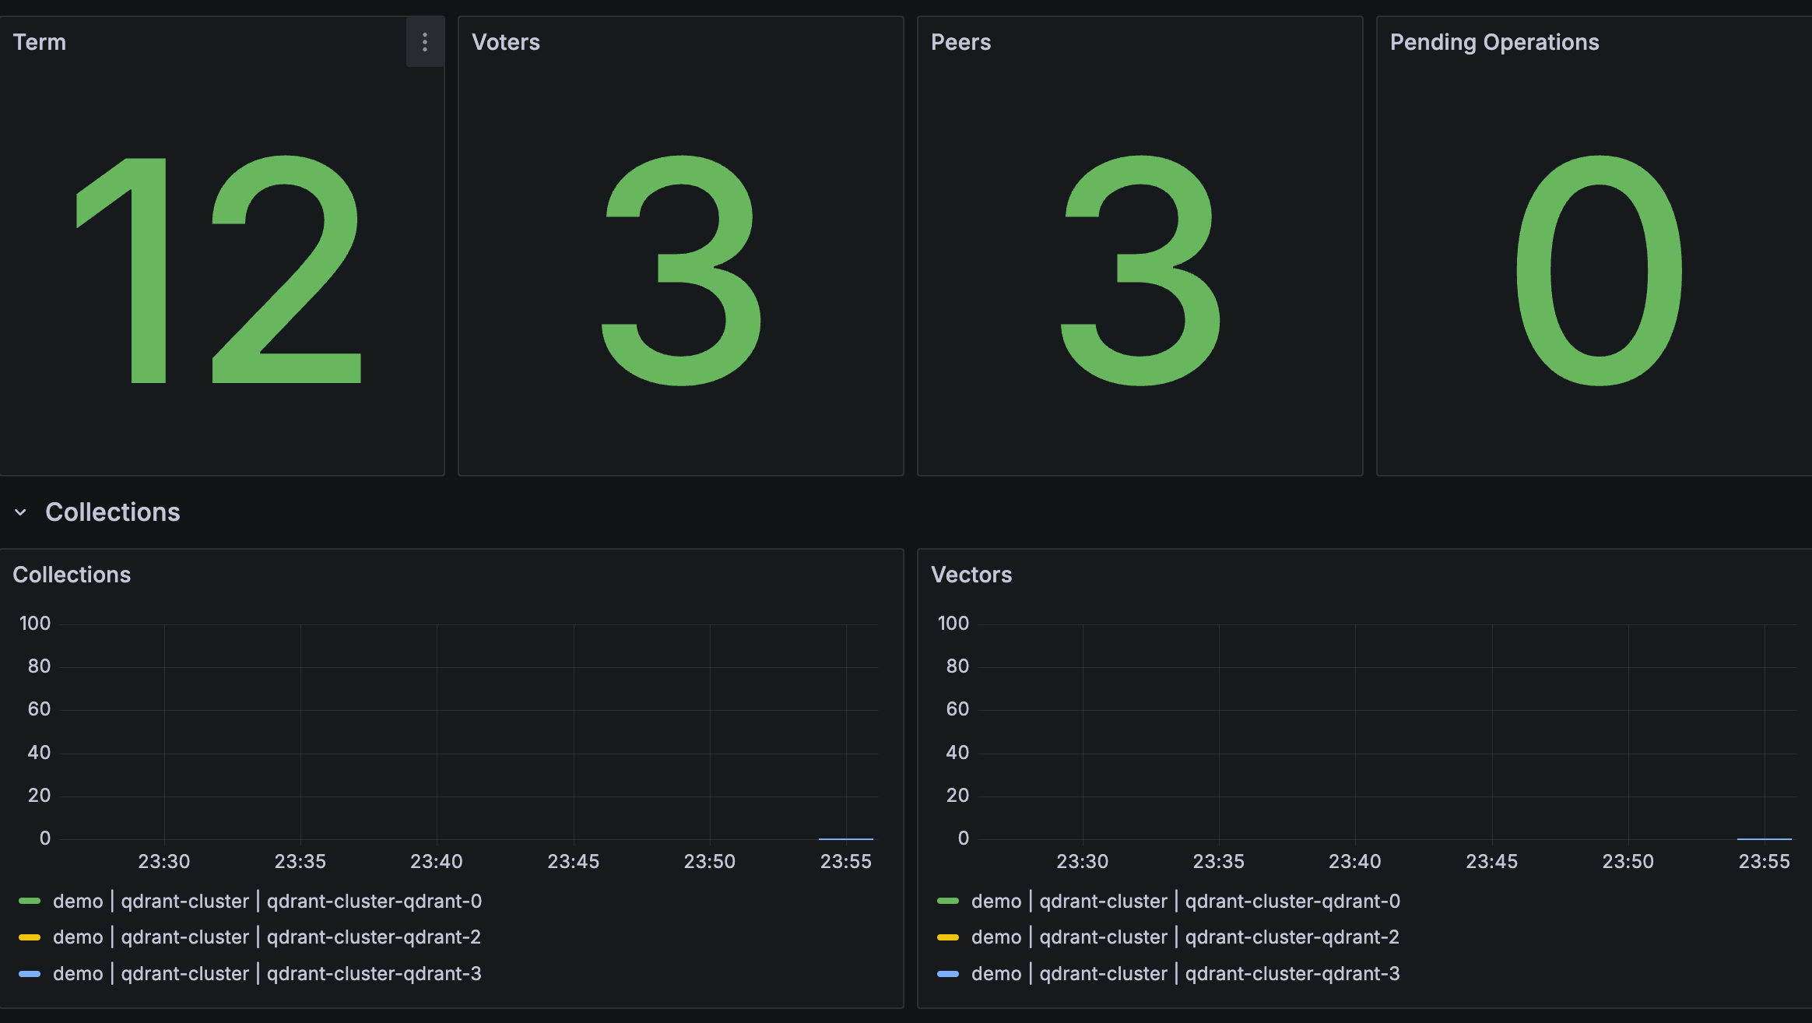The image size is (1812, 1023).
Task: Open the Term panel three-dot menu
Action: coord(425,42)
